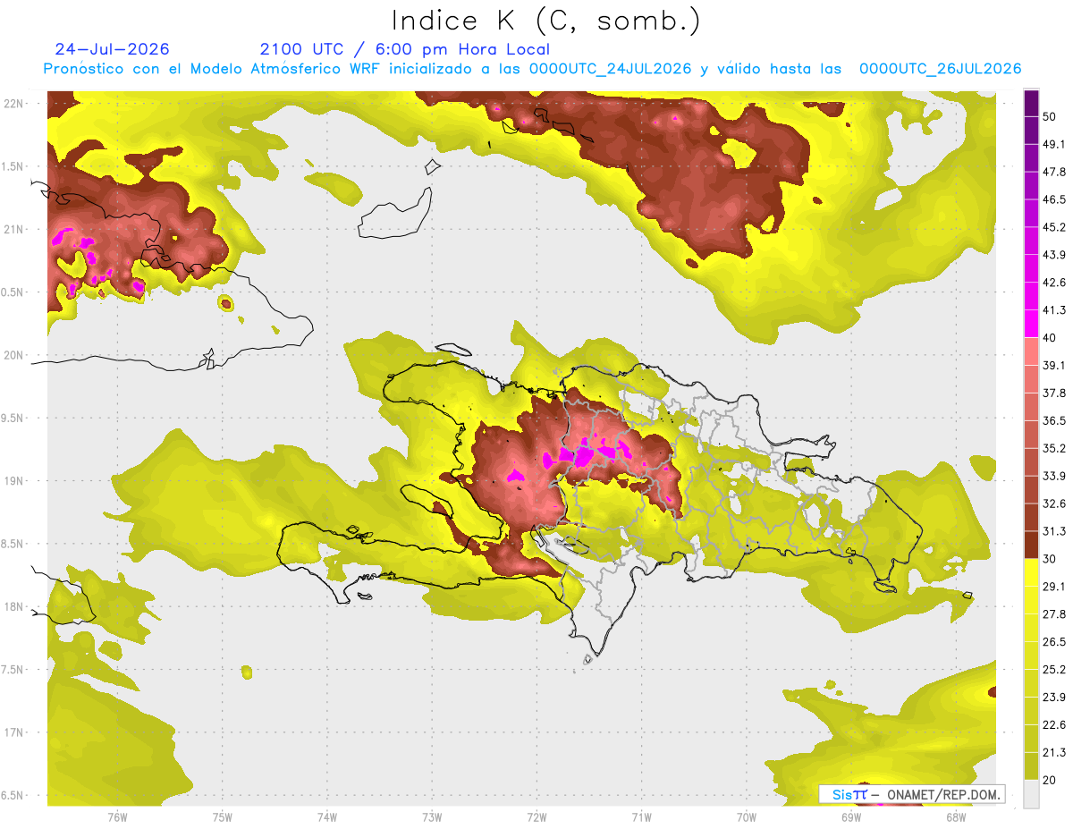Screen dimensions: 1073x829
Task: Click the longitude label "71W"
Action: point(641,817)
